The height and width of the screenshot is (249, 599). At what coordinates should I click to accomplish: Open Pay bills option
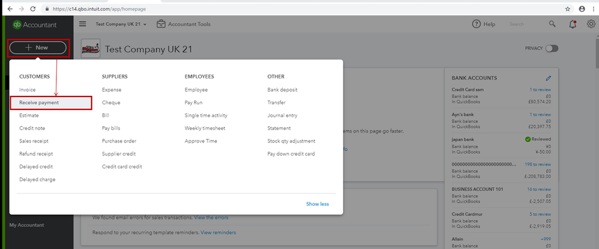click(x=111, y=128)
